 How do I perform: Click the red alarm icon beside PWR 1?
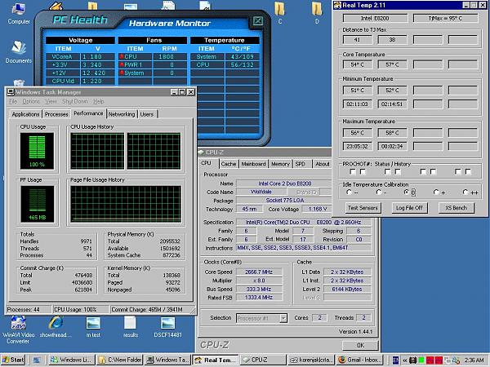click(121, 64)
